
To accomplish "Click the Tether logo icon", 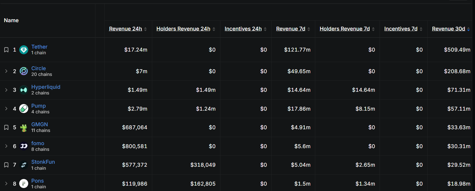I will tap(24, 50).
